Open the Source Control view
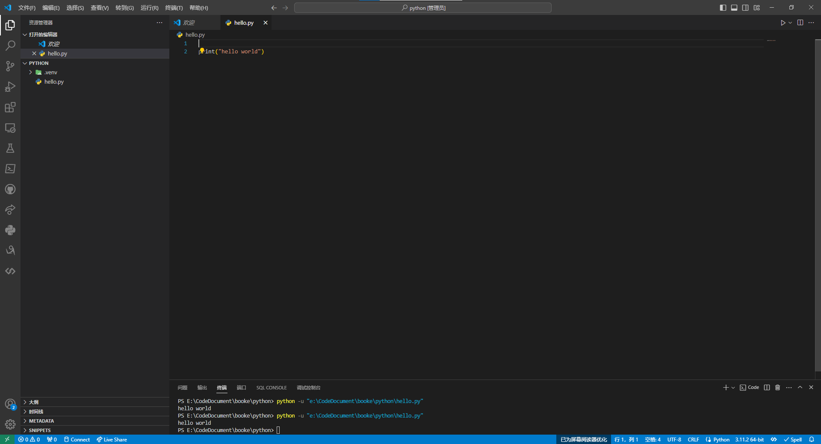Screen dimensions: 821x444 pyautogui.click(x=10, y=66)
